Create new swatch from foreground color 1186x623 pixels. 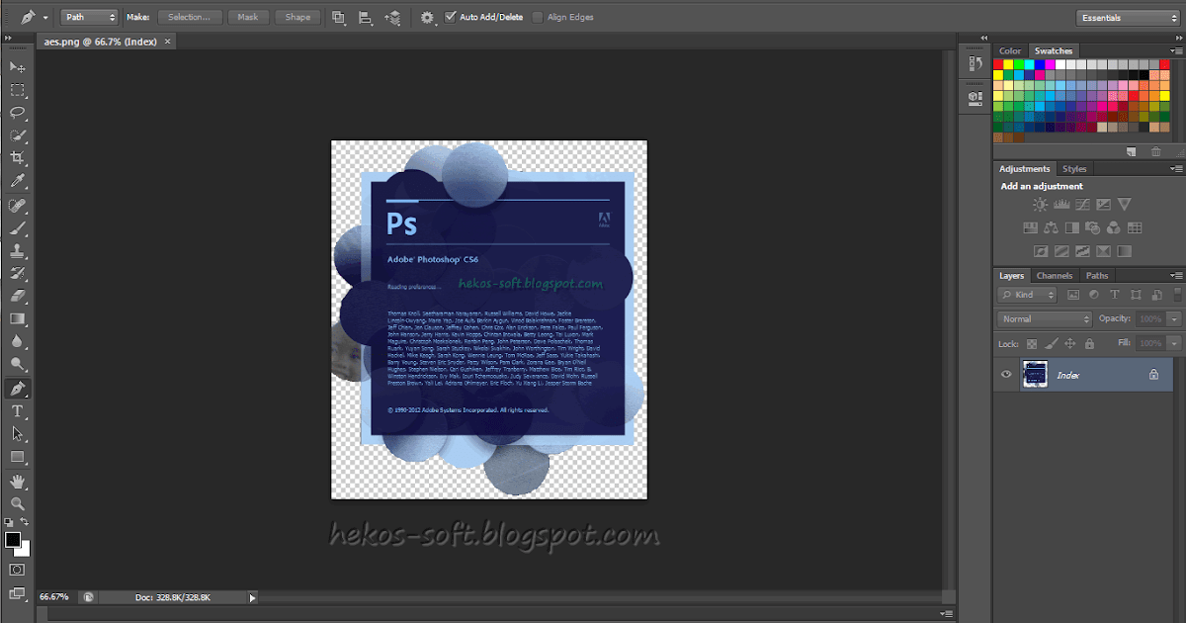click(x=1133, y=151)
